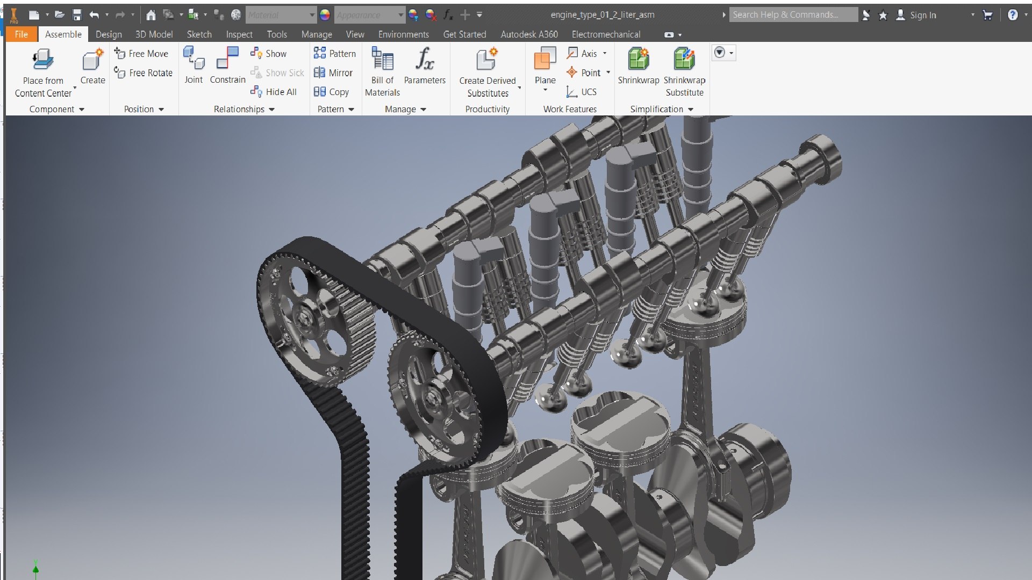Screen dimensions: 1032x580
Task: Click Place from Content Center icon
Action: (43, 60)
